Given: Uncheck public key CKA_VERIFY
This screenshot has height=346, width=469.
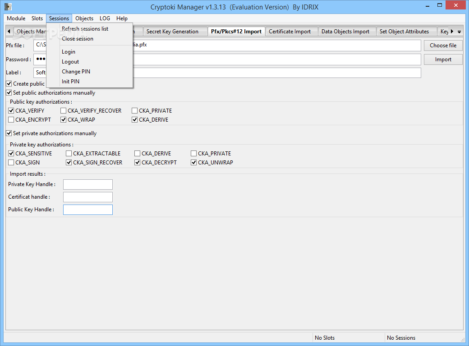Looking at the screenshot, I should (x=11, y=110).
